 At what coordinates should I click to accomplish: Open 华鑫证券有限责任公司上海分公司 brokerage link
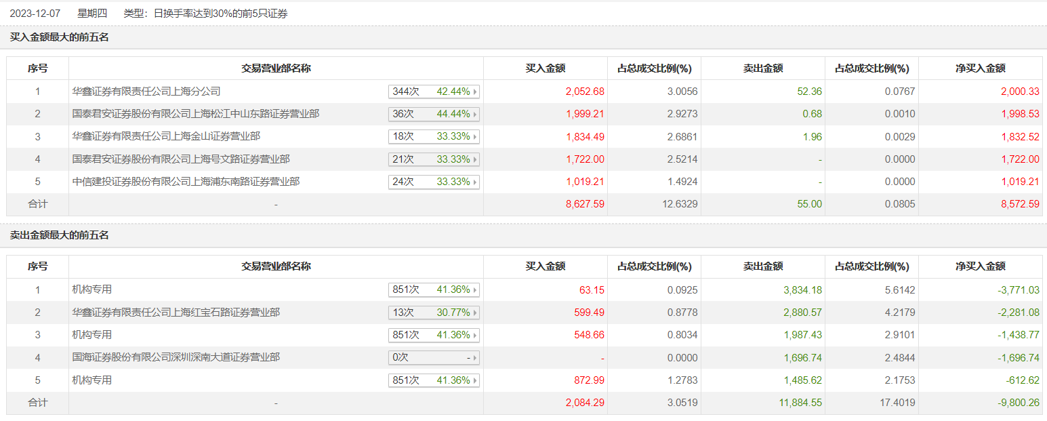(146, 92)
